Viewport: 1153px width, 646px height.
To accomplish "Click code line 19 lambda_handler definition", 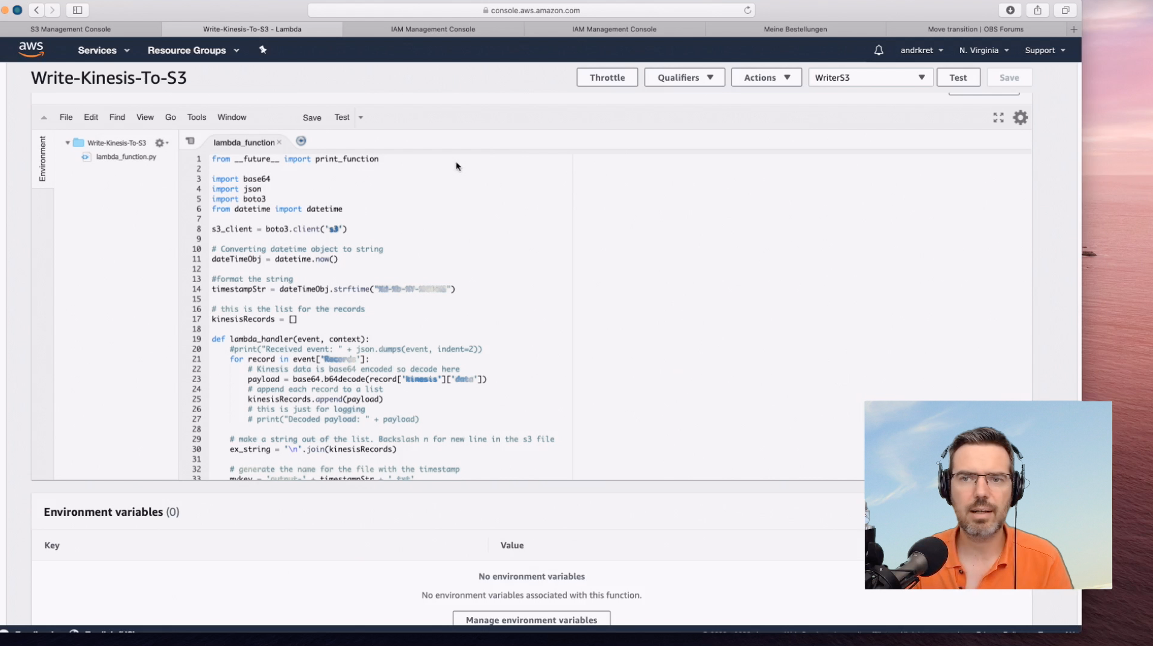I will click(290, 339).
